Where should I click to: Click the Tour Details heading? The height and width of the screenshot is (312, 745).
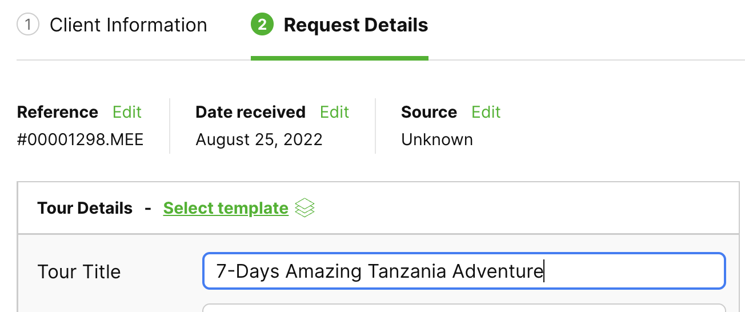tap(85, 208)
